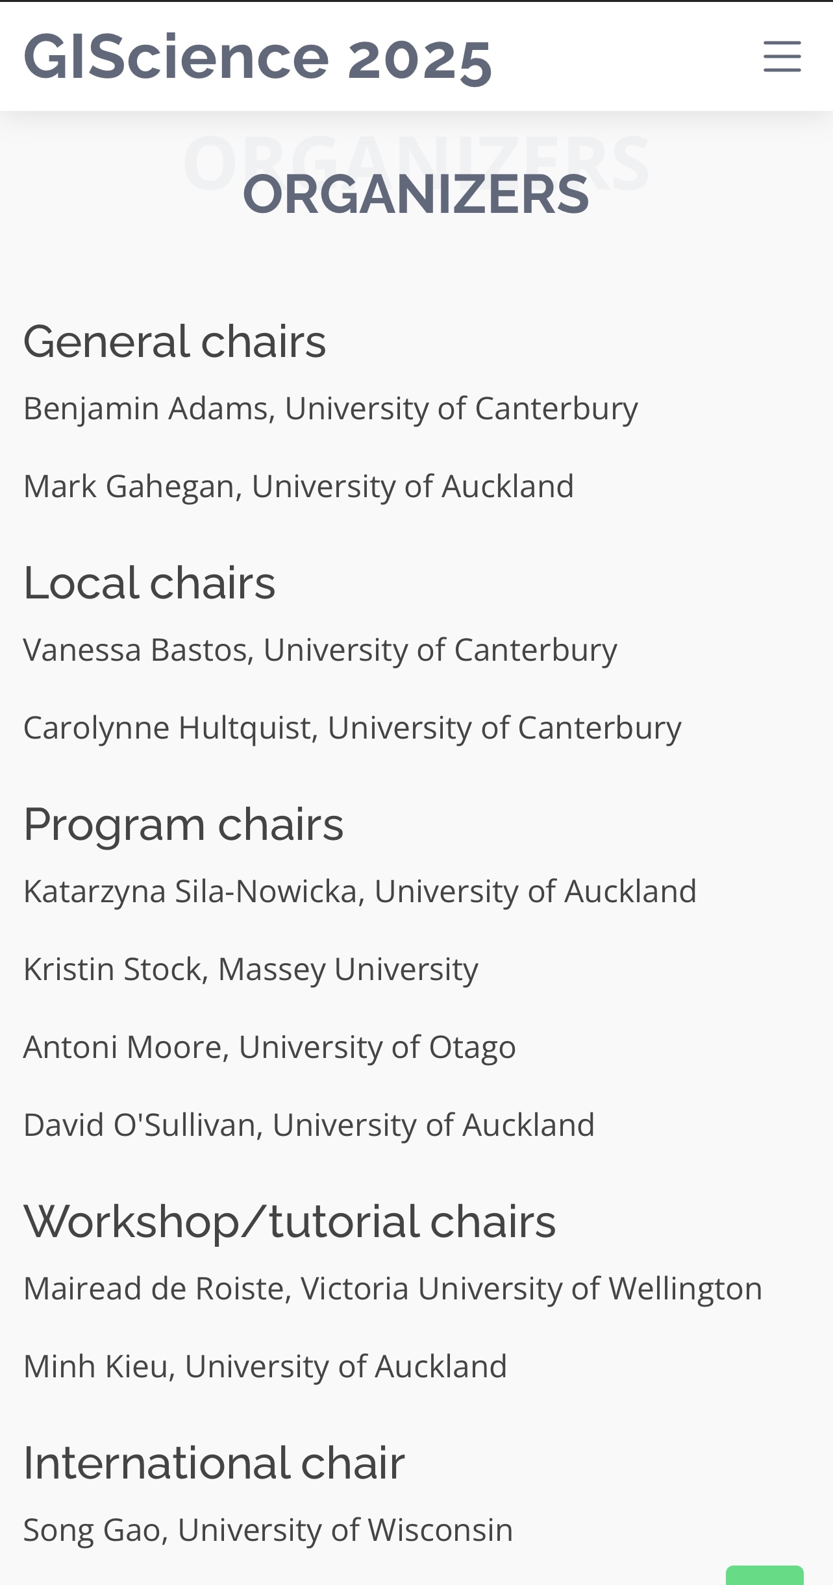Select Antoni Moore, University of Otago
This screenshot has width=833, height=1585.
click(x=270, y=1047)
